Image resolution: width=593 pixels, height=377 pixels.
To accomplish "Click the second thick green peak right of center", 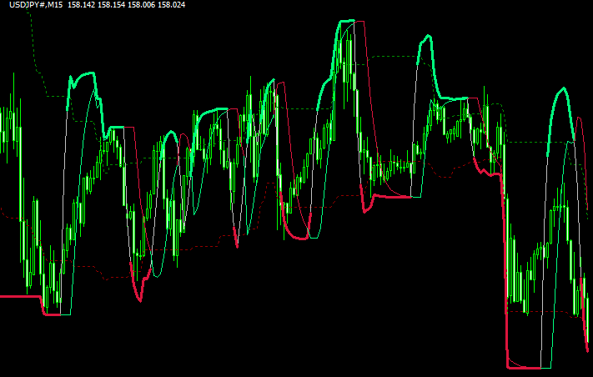I will (426, 38).
